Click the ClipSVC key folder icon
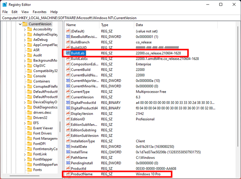The width and height of the screenshot is (241, 179). (29, 66)
